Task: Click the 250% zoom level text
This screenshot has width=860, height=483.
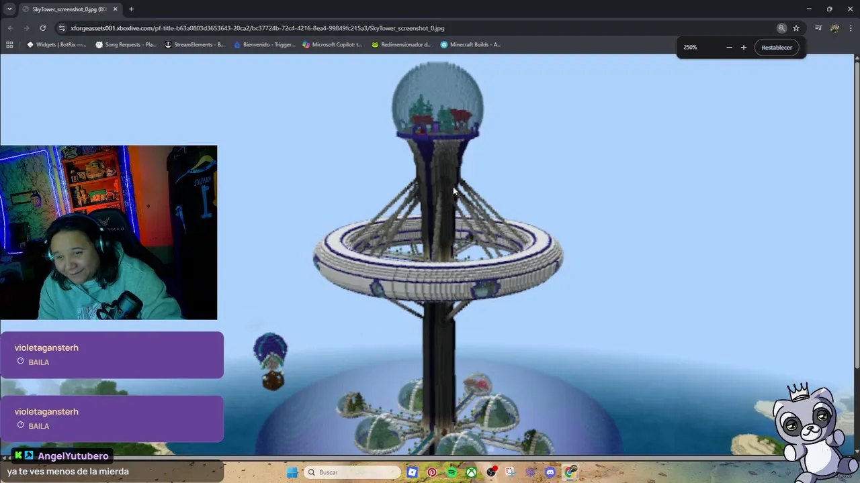Action: pyautogui.click(x=690, y=48)
